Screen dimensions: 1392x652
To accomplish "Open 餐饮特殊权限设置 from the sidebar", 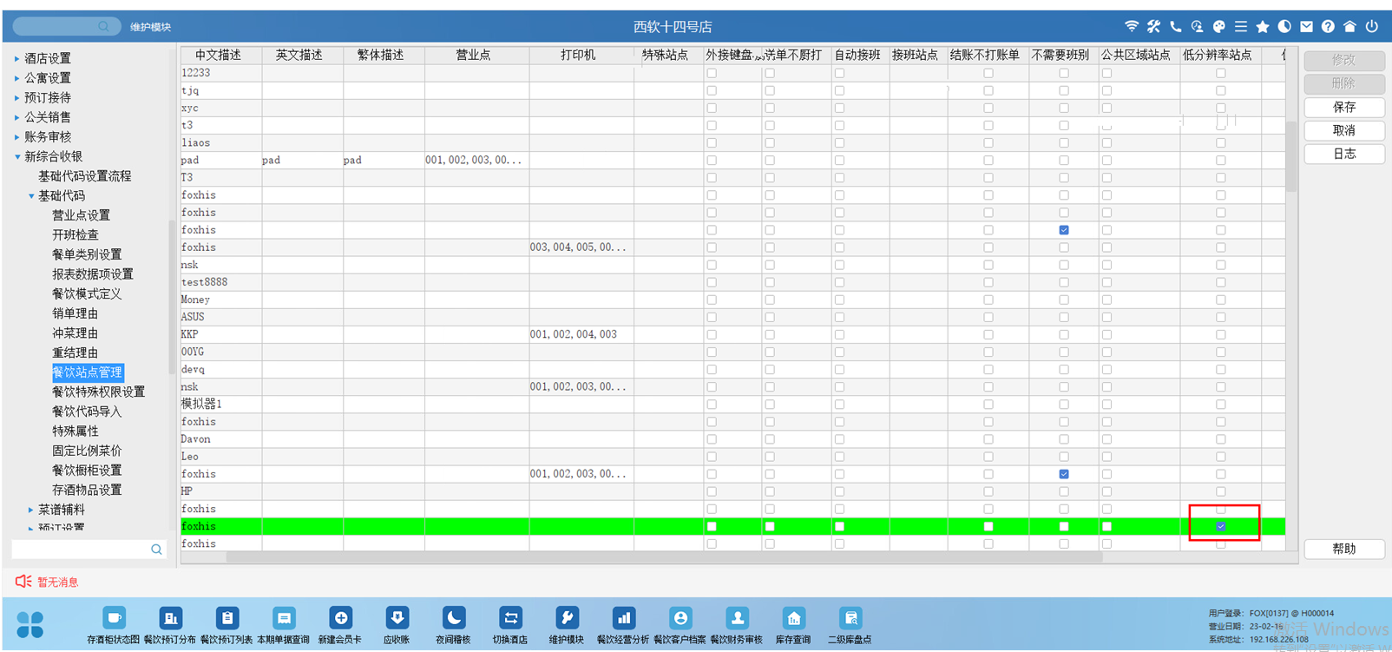I will (98, 392).
